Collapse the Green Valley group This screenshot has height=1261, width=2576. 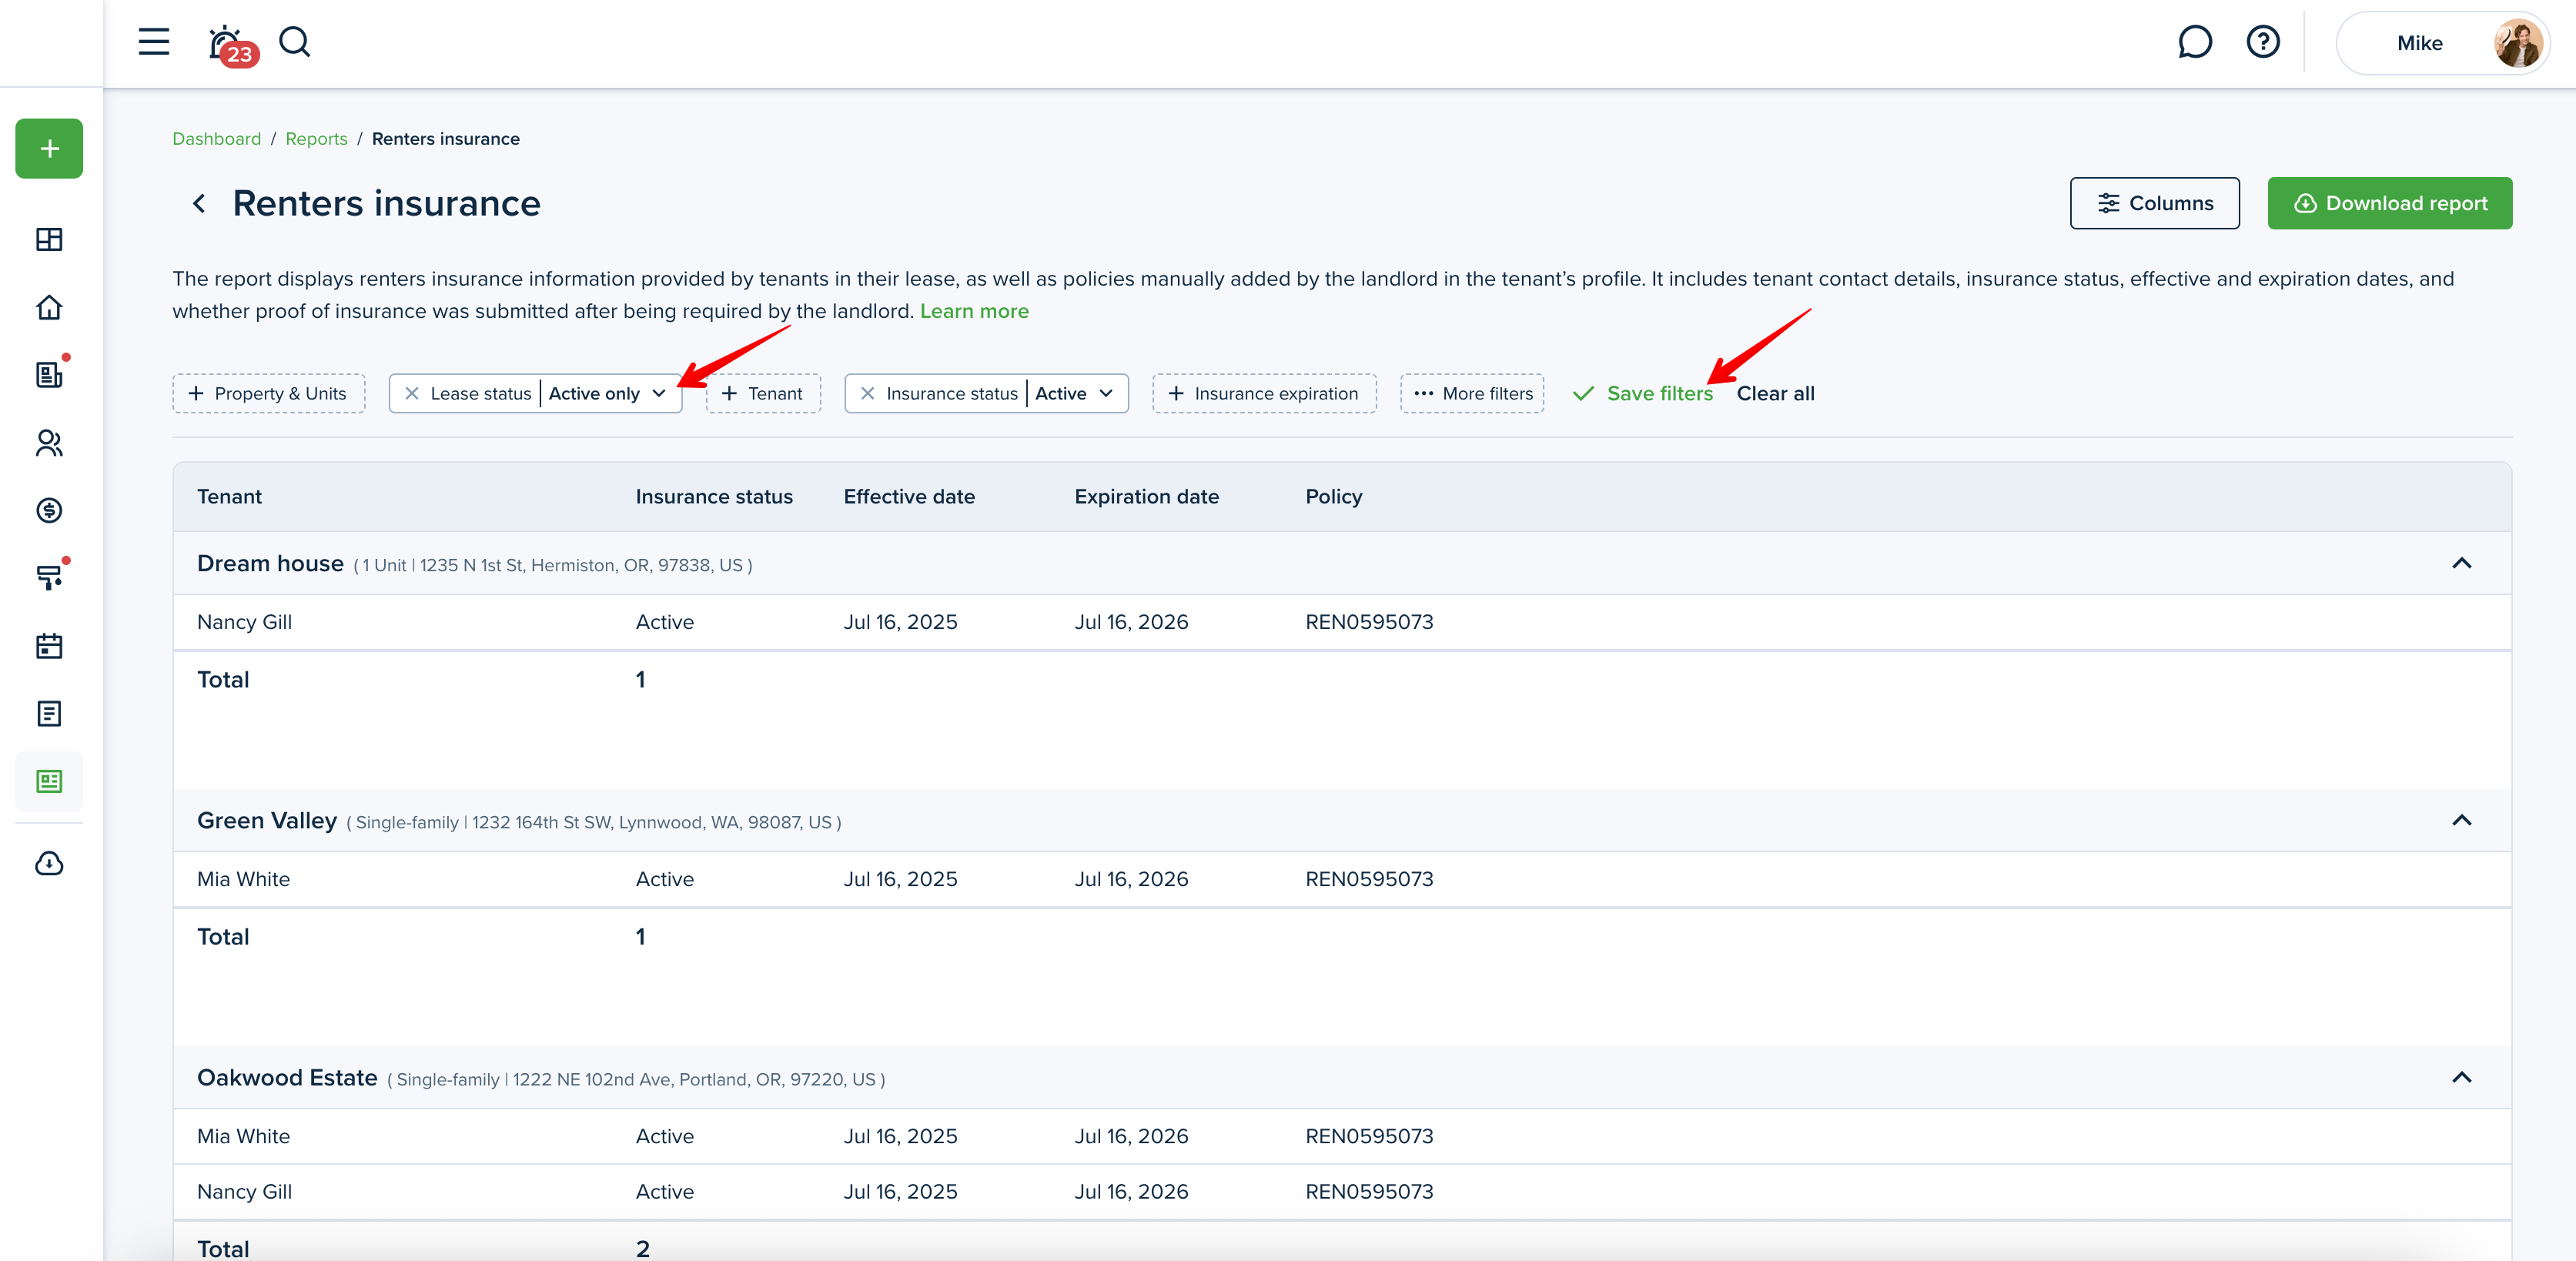2461,820
